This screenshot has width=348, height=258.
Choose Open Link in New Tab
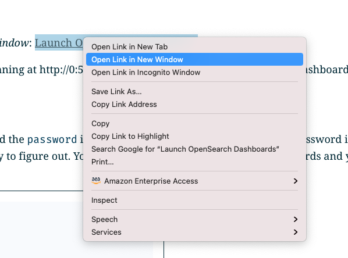[x=194, y=46]
